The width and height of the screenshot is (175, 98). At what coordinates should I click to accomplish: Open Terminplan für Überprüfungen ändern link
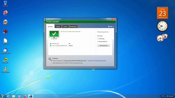(97, 61)
